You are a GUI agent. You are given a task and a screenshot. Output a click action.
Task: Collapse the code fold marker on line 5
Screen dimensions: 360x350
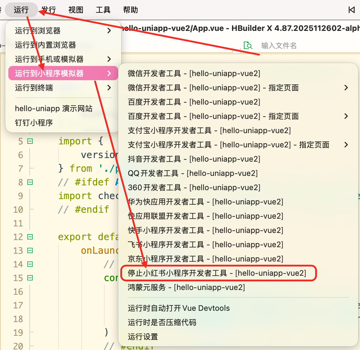coord(30,141)
